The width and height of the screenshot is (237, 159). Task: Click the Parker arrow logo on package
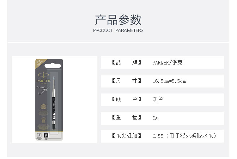(43, 75)
